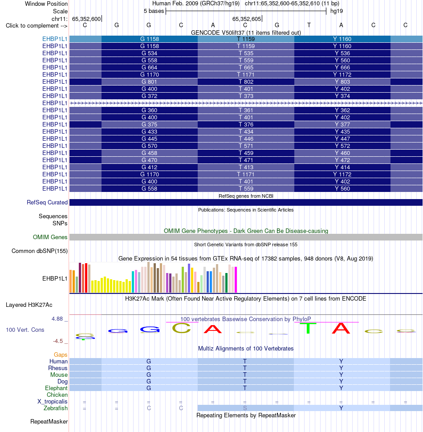Screen dimensions: 423x432
Task: Select the X_tropicalis species label
Action: click(x=53, y=401)
